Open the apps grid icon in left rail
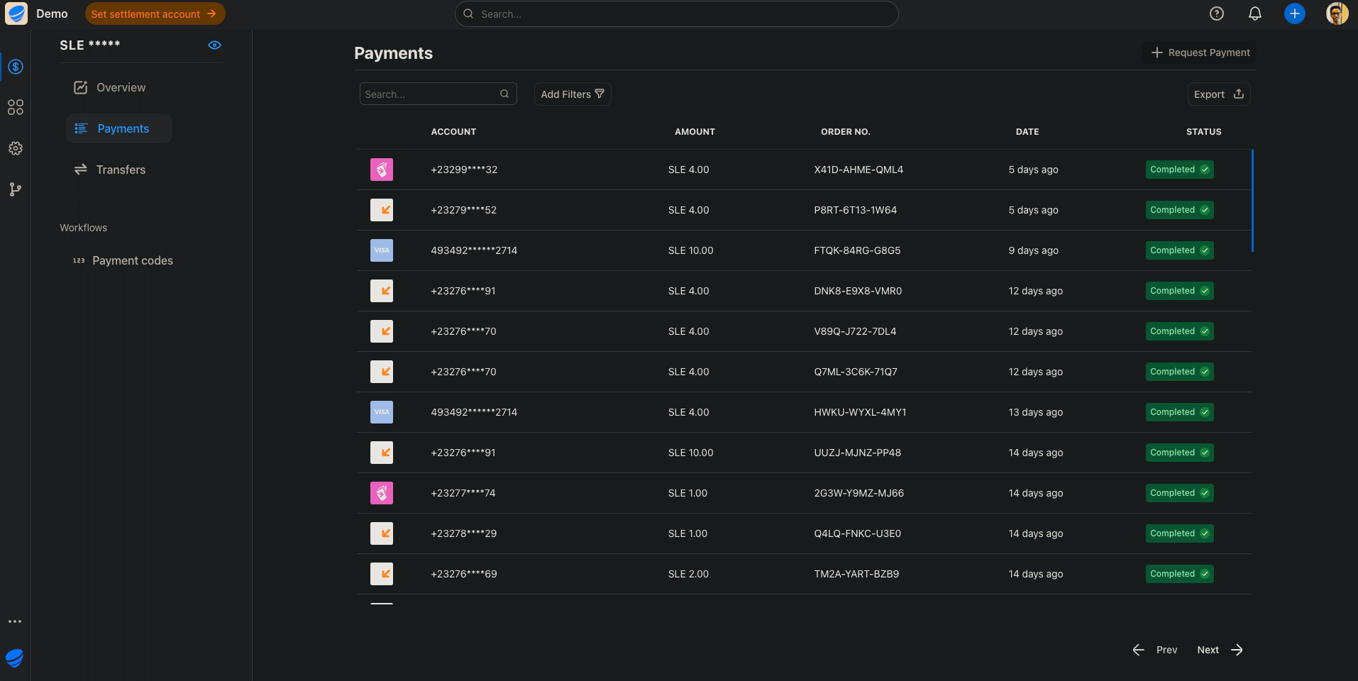The height and width of the screenshot is (681, 1358). (16, 107)
